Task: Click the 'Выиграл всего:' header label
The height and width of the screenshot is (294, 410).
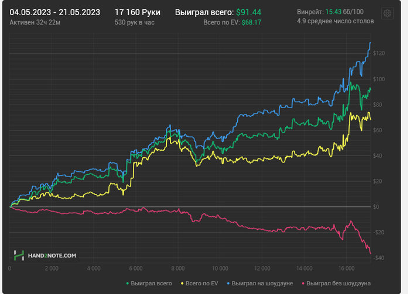Action: pyautogui.click(x=204, y=12)
